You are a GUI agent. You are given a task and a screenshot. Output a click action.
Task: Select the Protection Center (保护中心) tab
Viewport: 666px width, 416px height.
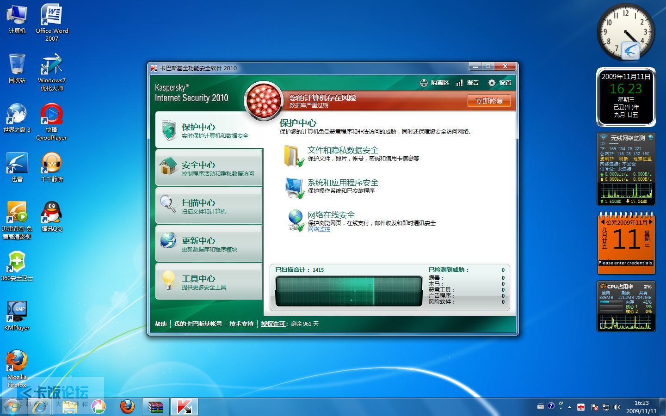[209, 130]
